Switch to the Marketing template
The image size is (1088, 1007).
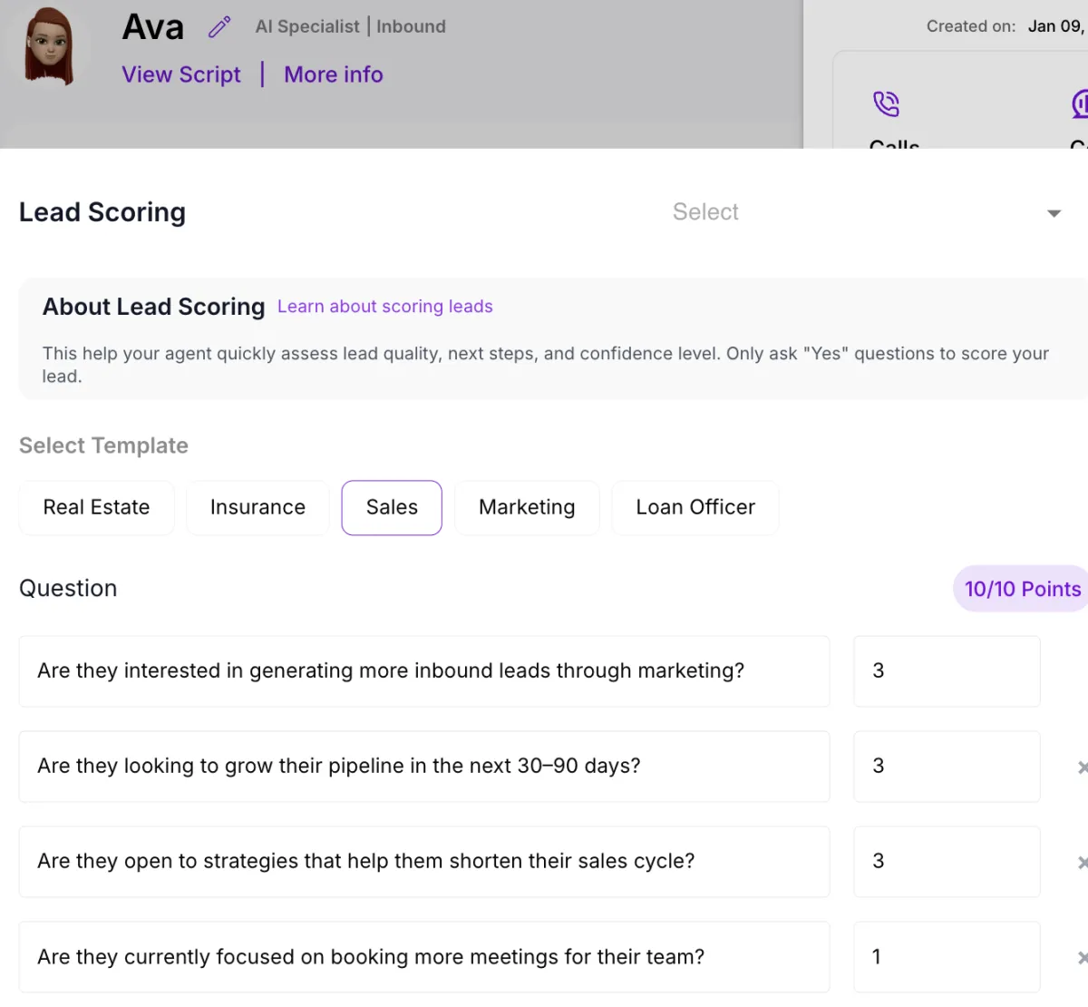(527, 507)
